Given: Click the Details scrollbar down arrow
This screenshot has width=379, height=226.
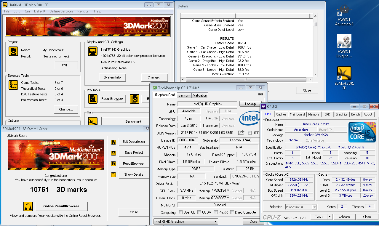Looking at the screenshot, I should coord(315,75).
